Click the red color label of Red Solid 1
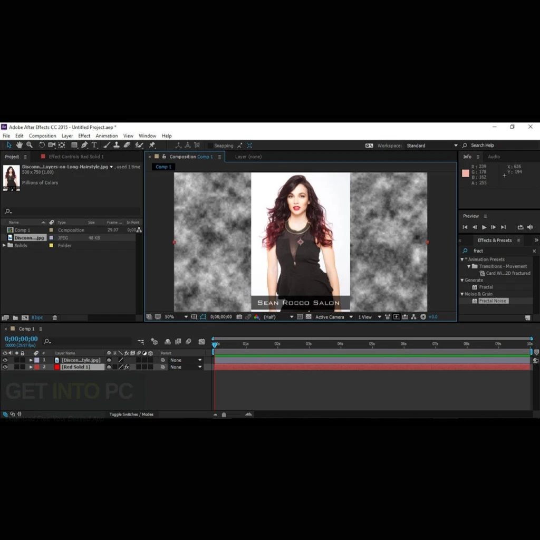Screen dimensions: 540x540 pos(36,367)
